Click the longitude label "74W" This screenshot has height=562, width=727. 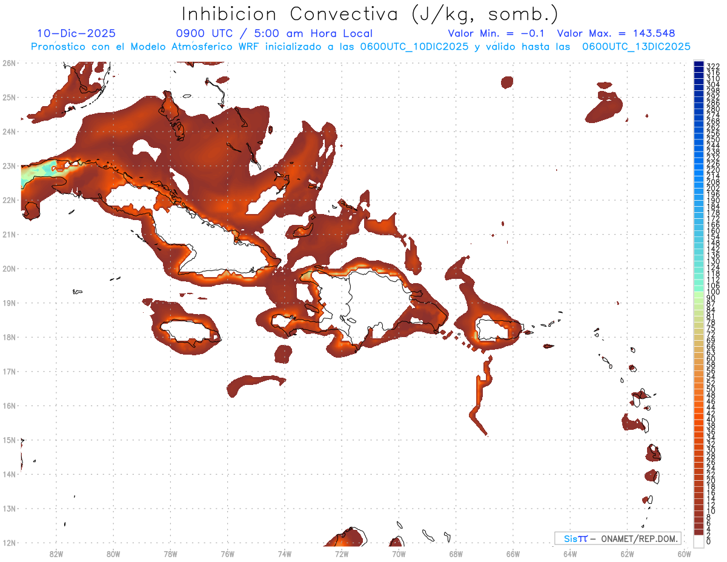pyautogui.click(x=285, y=553)
